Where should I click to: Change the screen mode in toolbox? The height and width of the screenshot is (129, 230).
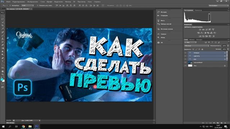click(3, 87)
